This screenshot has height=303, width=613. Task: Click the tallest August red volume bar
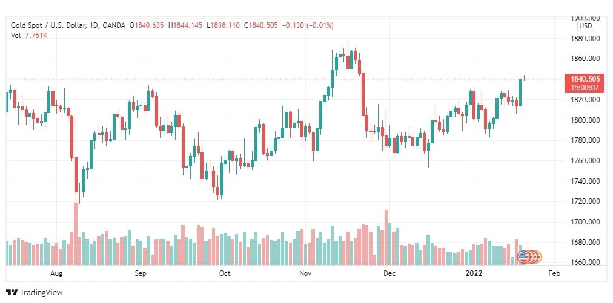pyautogui.click(x=76, y=233)
